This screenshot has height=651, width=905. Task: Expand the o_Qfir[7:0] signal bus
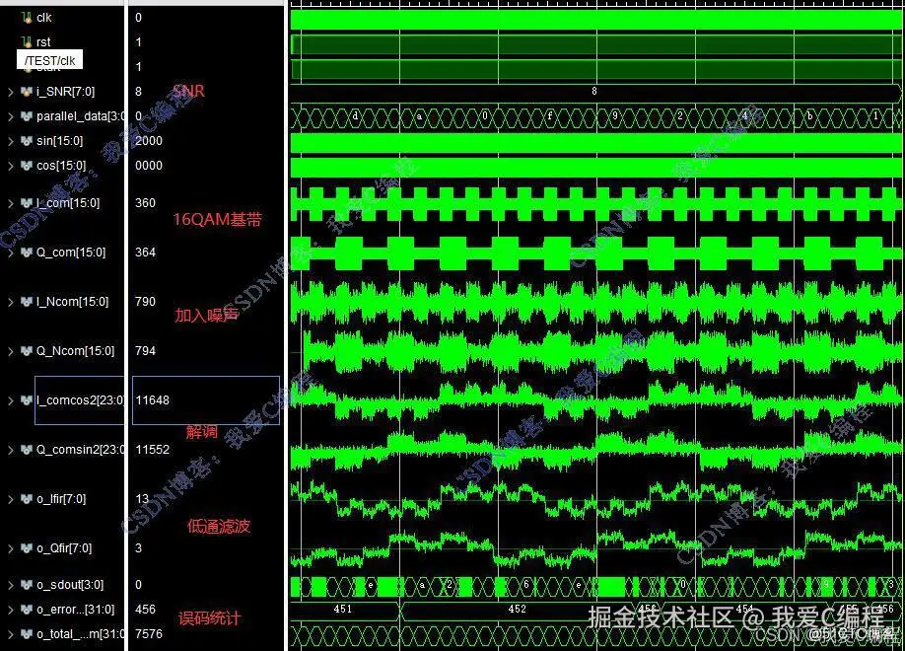click(x=11, y=548)
